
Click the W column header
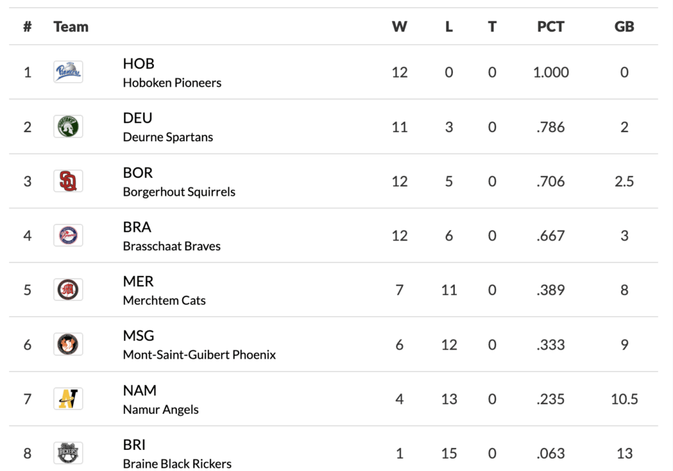[x=399, y=27]
